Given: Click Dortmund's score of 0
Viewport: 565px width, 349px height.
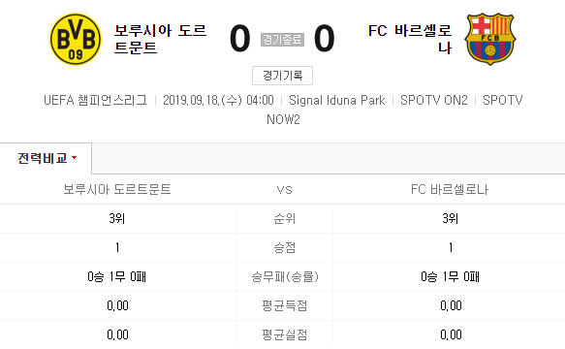Looking at the screenshot, I should [240, 39].
